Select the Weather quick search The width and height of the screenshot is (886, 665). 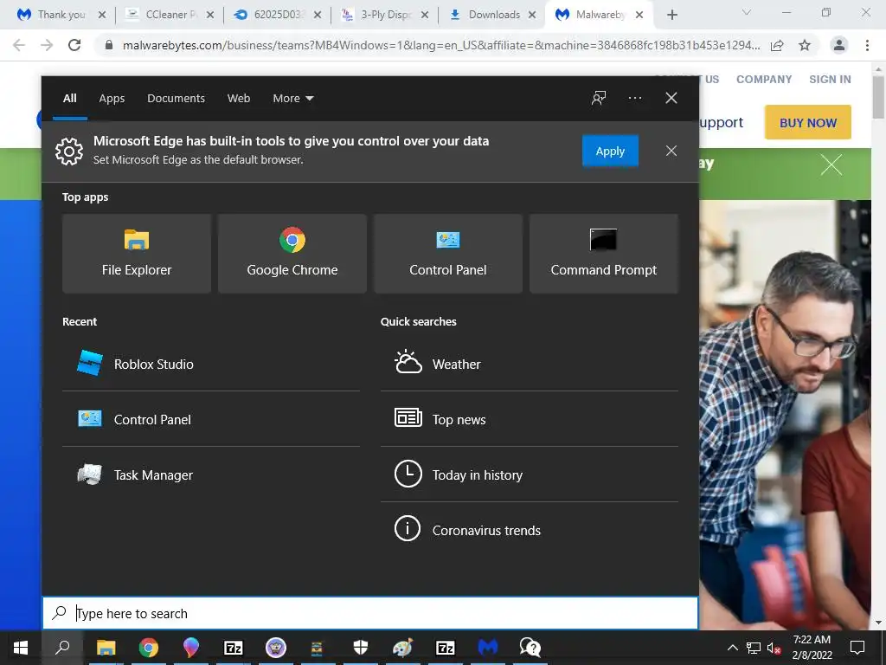pyautogui.click(x=530, y=364)
